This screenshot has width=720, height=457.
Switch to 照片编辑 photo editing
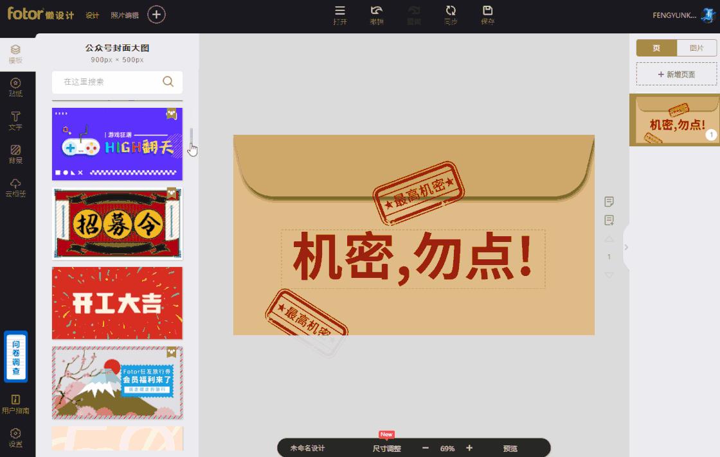125,15
